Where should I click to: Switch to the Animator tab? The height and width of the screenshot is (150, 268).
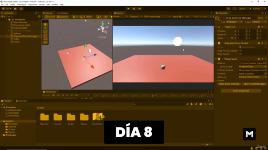[x=62, y=13]
